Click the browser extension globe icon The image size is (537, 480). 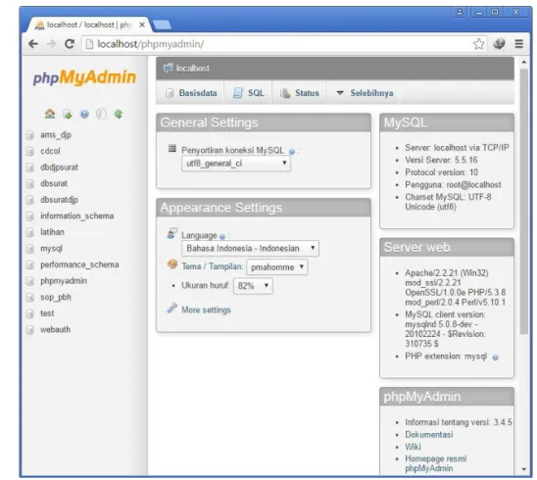click(499, 44)
